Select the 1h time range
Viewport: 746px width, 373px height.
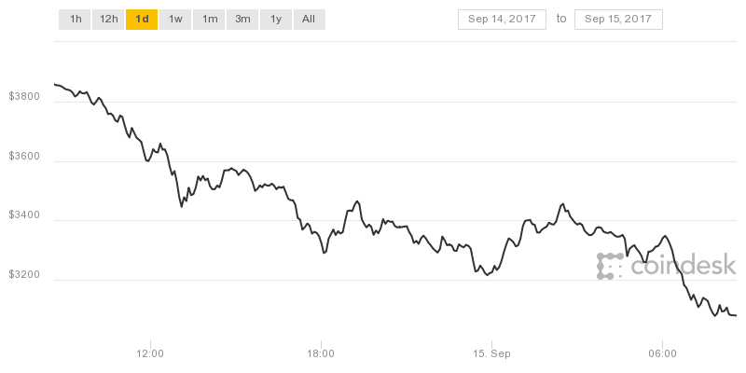pyautogui.click(x=75, y=20)
